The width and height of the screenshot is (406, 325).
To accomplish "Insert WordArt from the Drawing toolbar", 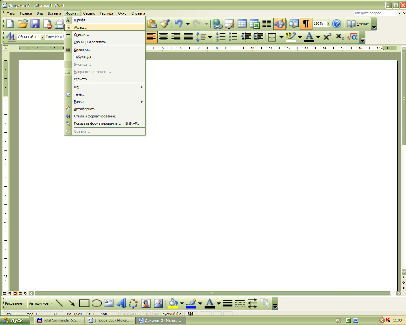I will (x=121, y=303).
